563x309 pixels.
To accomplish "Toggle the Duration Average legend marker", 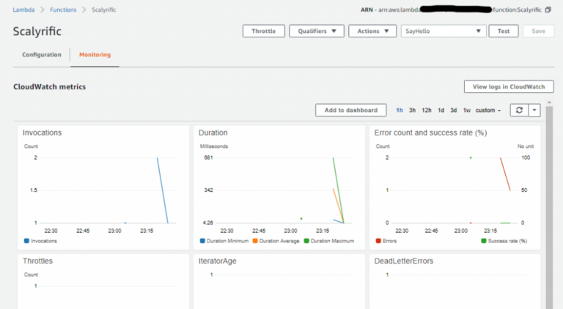I will 257,241.
